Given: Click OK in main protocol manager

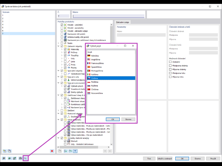Looking at the screenshot, I should [x=182, y=158].
